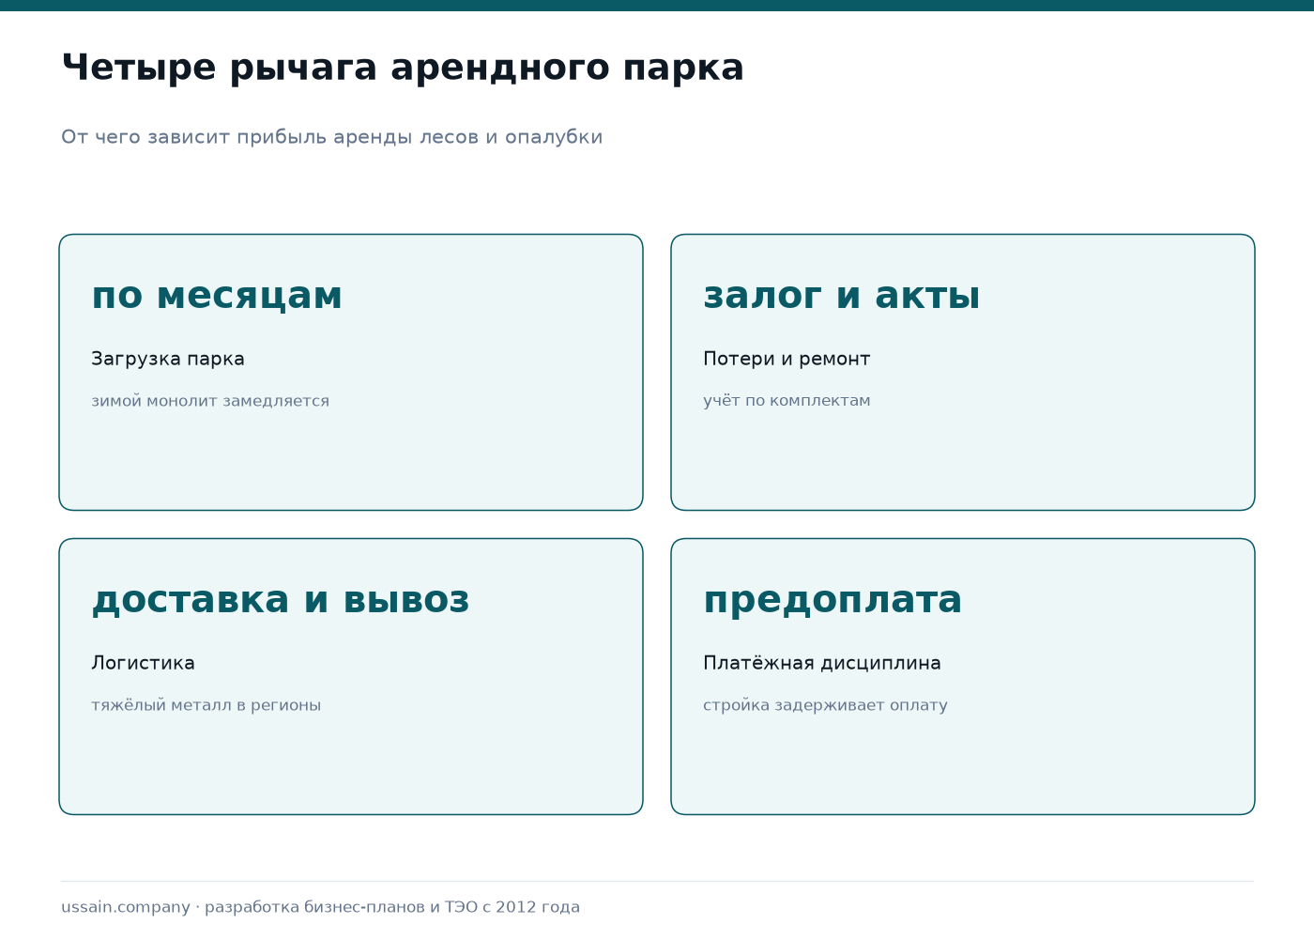The image size is (1314, 939).
Task: Select the "доставка и вывоз" card heading
Action: [281, 600]
